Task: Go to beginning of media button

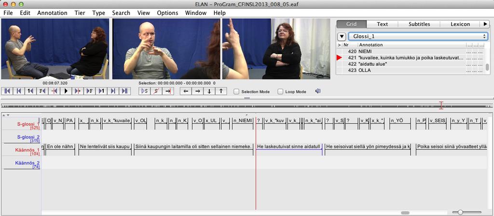Action: coord(7,91)
